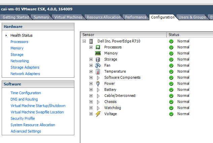Open the Virtual Machines tab
The height and width of the screenshot is (143, 213).
[68, 17]
